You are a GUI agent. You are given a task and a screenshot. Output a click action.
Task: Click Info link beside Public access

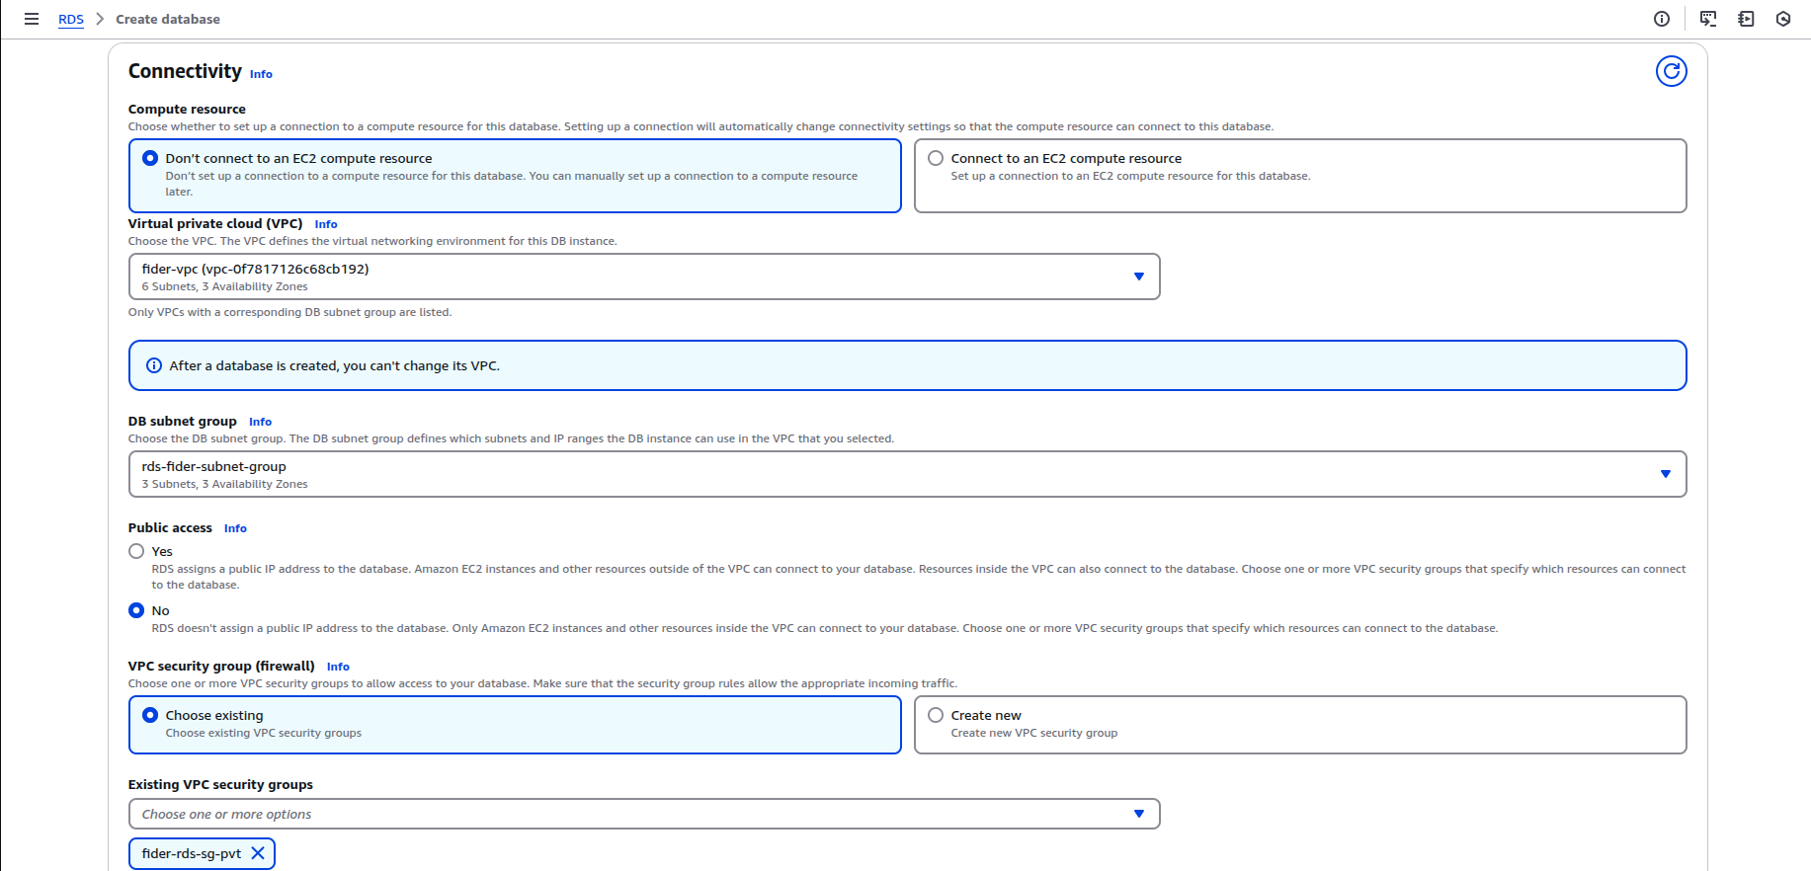point(235,528)
